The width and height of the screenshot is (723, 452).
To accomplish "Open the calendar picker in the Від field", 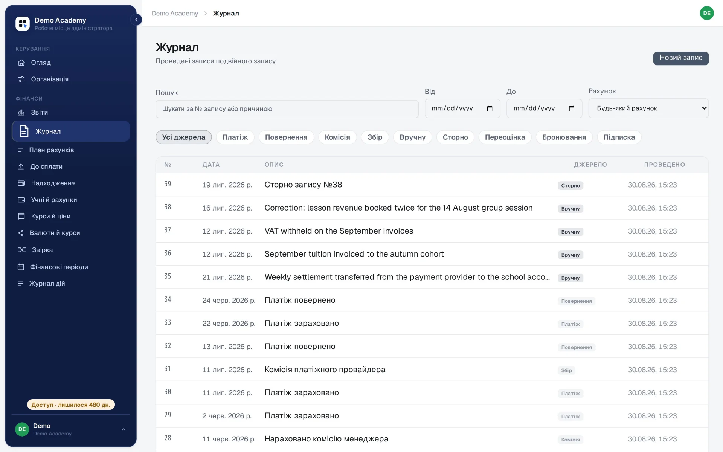I will coord(490,108).
